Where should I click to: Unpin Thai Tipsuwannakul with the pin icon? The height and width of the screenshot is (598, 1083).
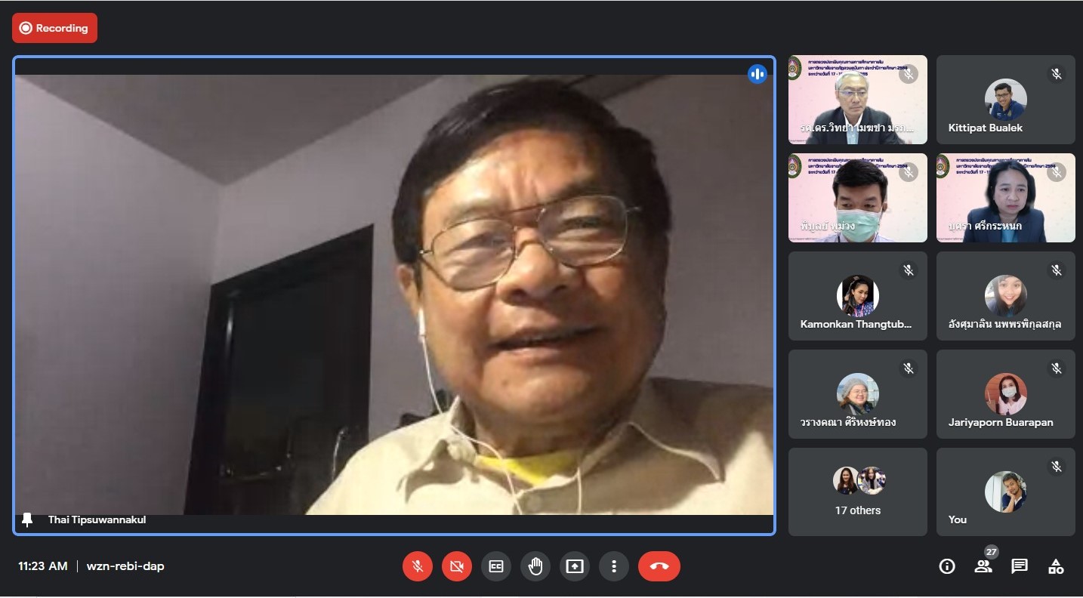[x=28, y=519]
